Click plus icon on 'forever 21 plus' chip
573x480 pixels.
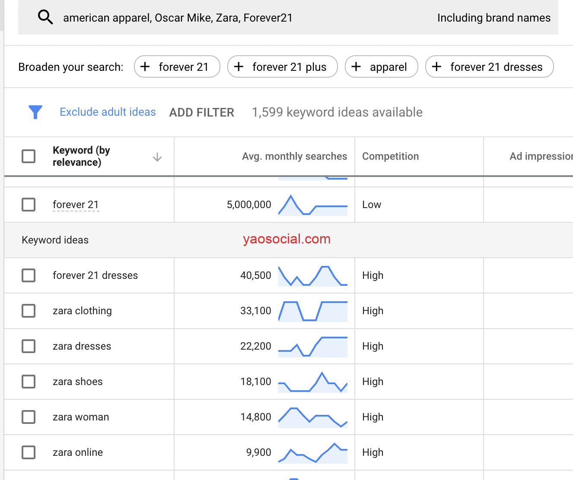tap(239, 66)
